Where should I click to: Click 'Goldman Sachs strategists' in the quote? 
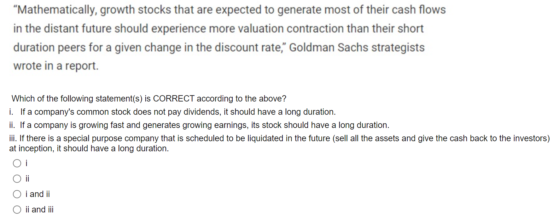point(357,48)
